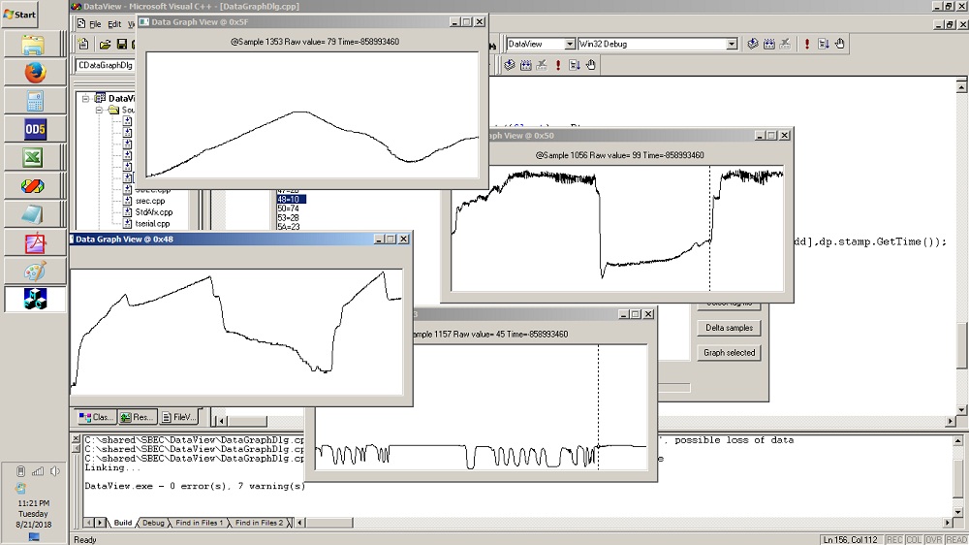
Task: Open Excel from the taskbar
Action: tap(34, 157)
